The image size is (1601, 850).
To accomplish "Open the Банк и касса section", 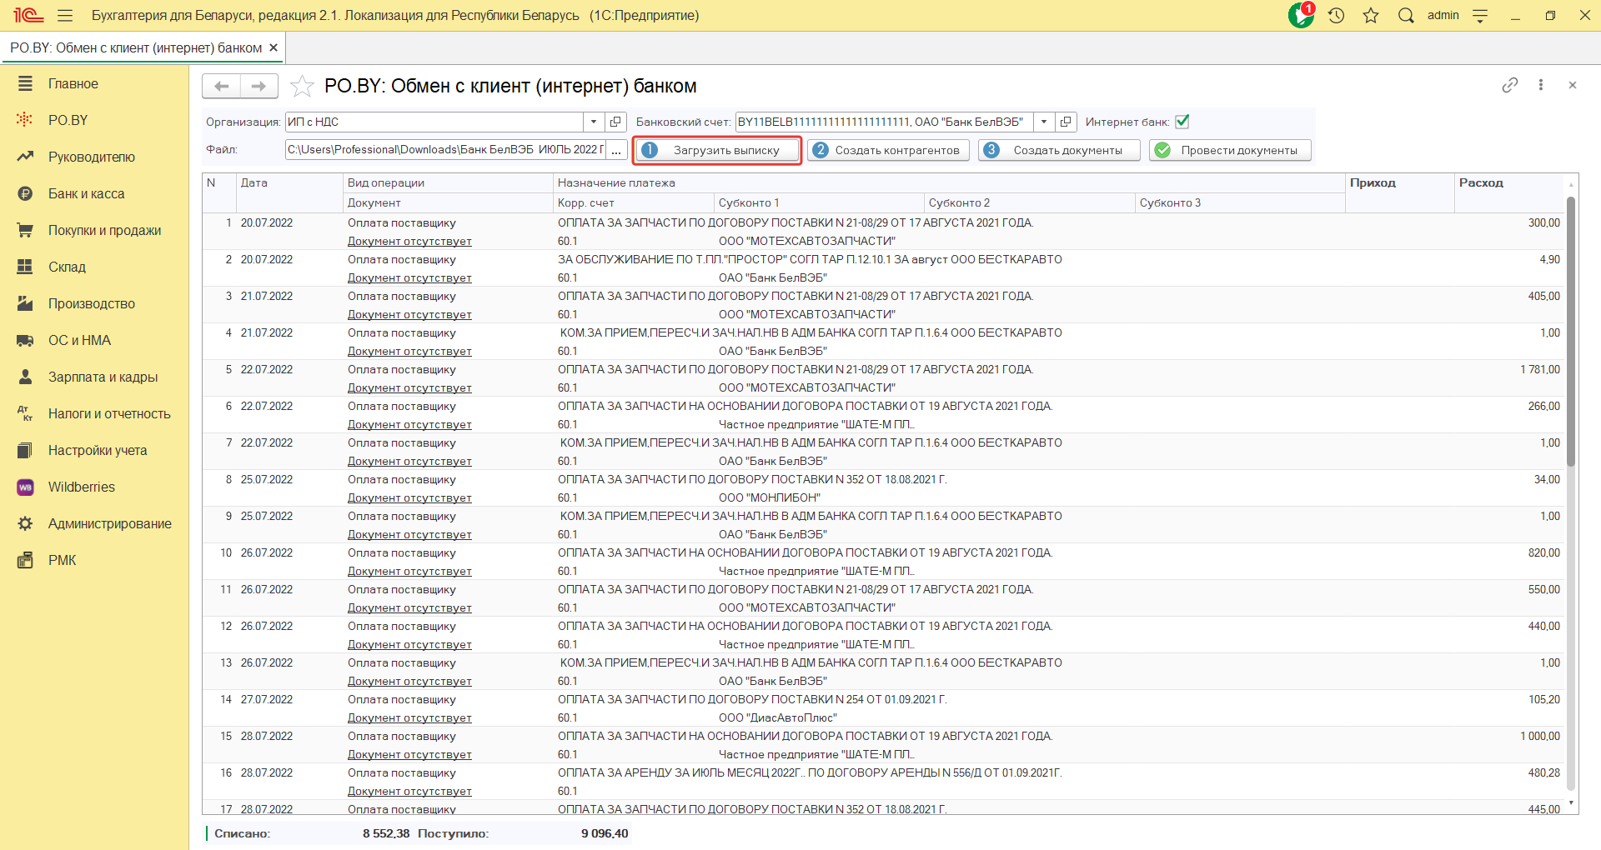I will tap(86, 193).
